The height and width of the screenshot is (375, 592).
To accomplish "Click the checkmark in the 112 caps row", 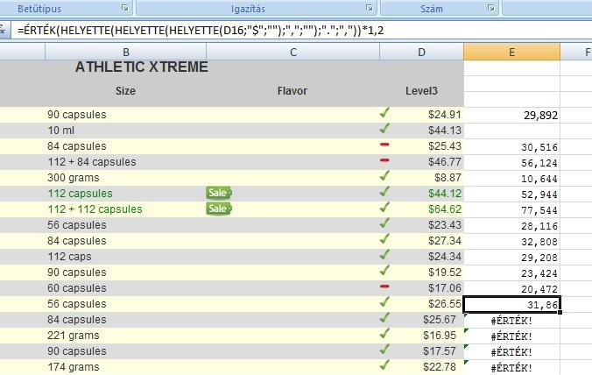I will tap(384, 255).
